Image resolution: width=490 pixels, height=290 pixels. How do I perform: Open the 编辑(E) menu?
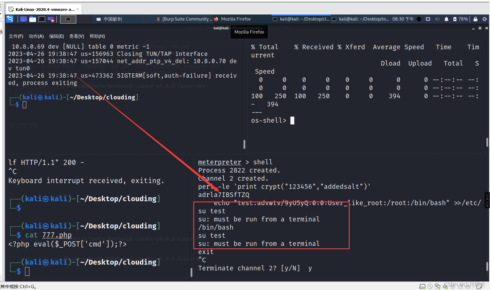coord(57,36)
